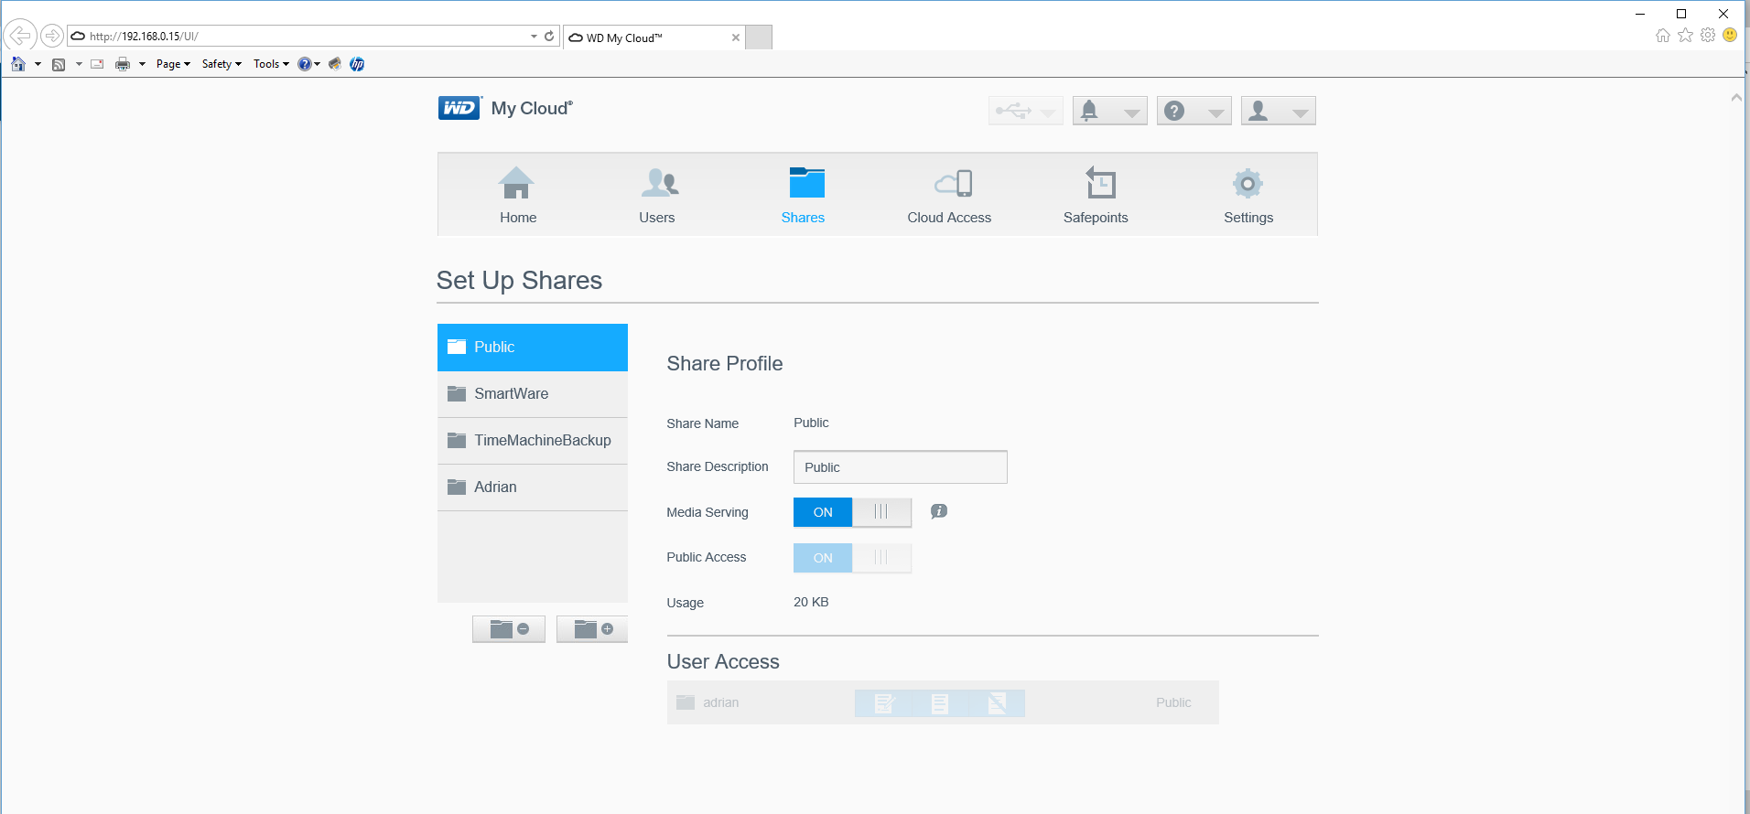
Task: Open the Safepoints tab
Action: click(1096, 195)
